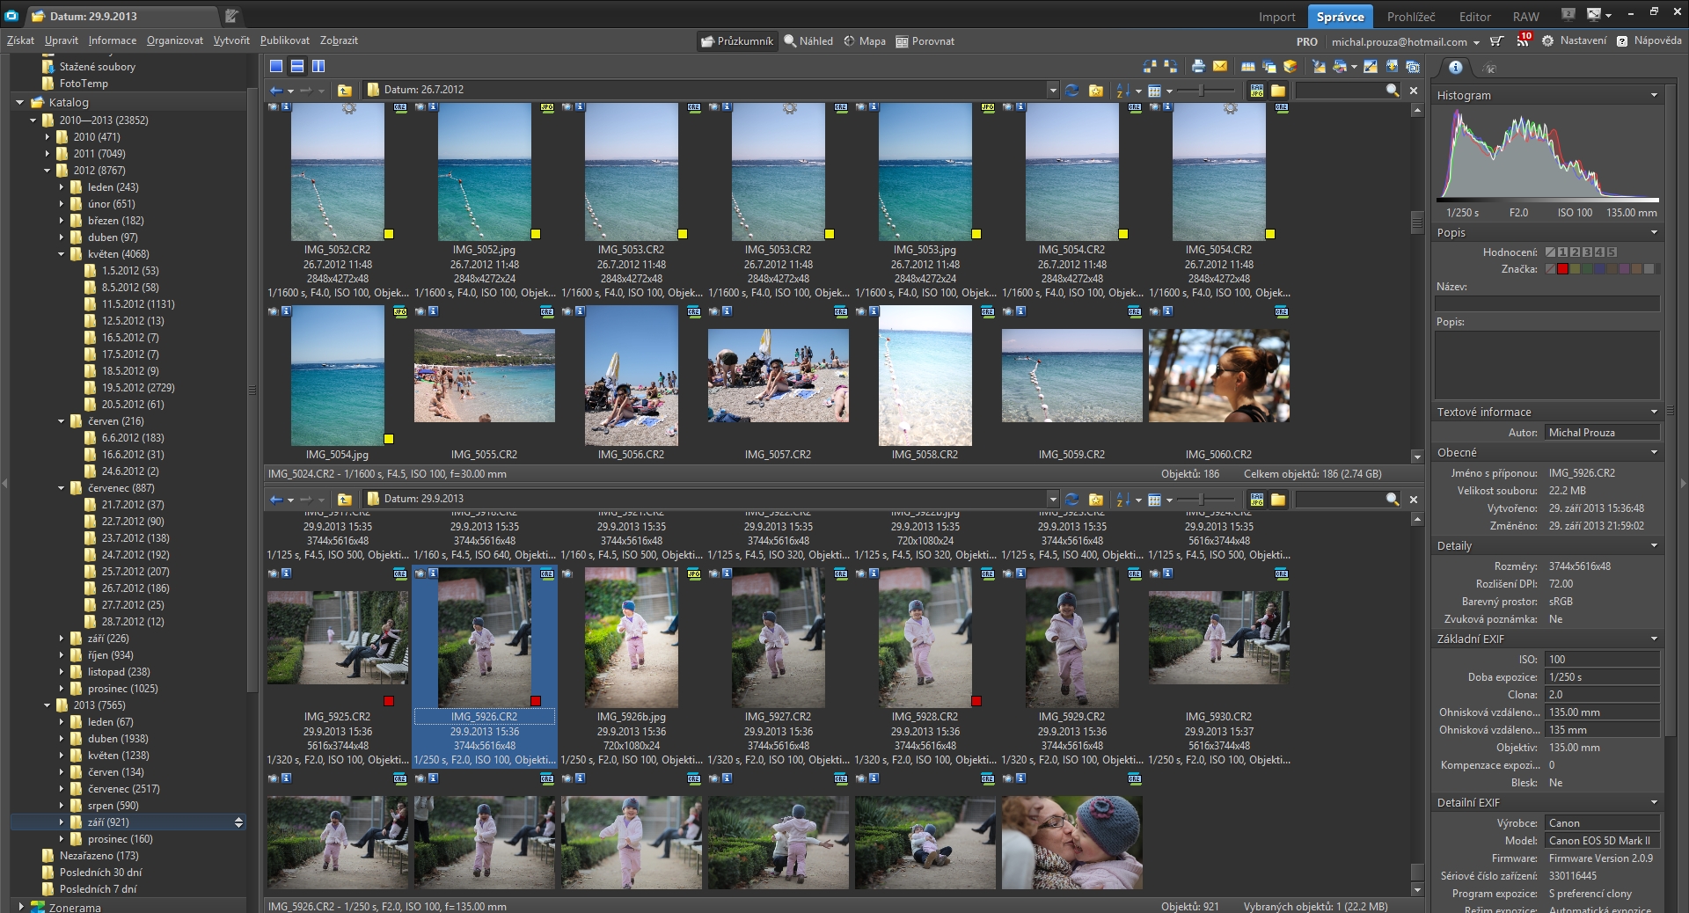Click the refresh icon in lower browser
This screenshot has width=1689, height=913.
tap(1071, 499)
